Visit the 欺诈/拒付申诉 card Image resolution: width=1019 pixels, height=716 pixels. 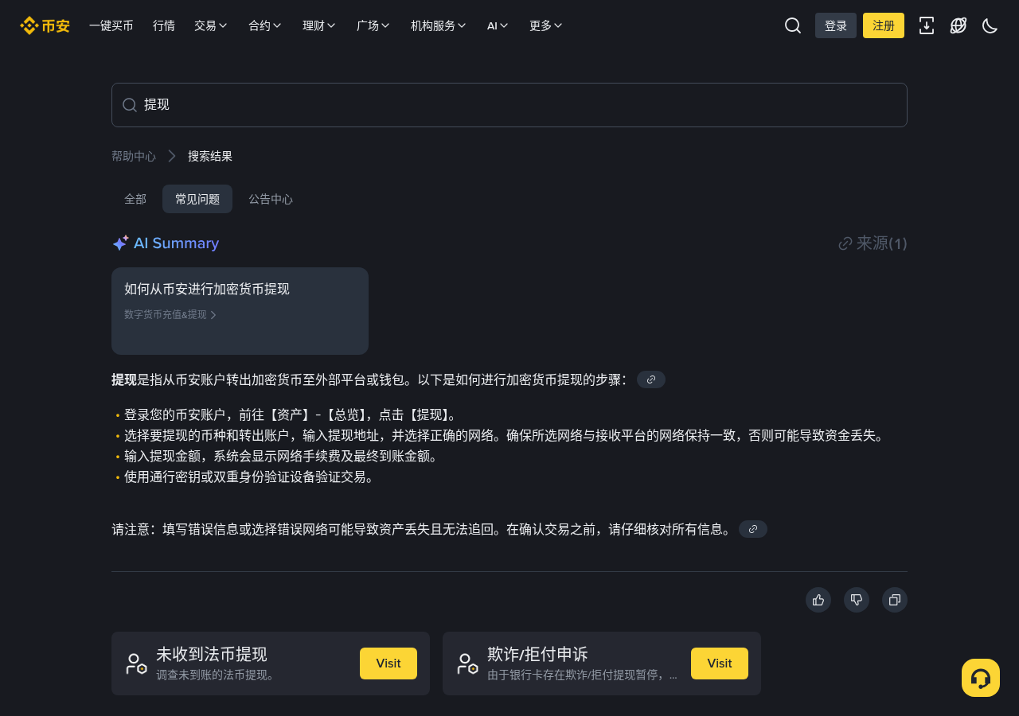[x=720, y=663]
